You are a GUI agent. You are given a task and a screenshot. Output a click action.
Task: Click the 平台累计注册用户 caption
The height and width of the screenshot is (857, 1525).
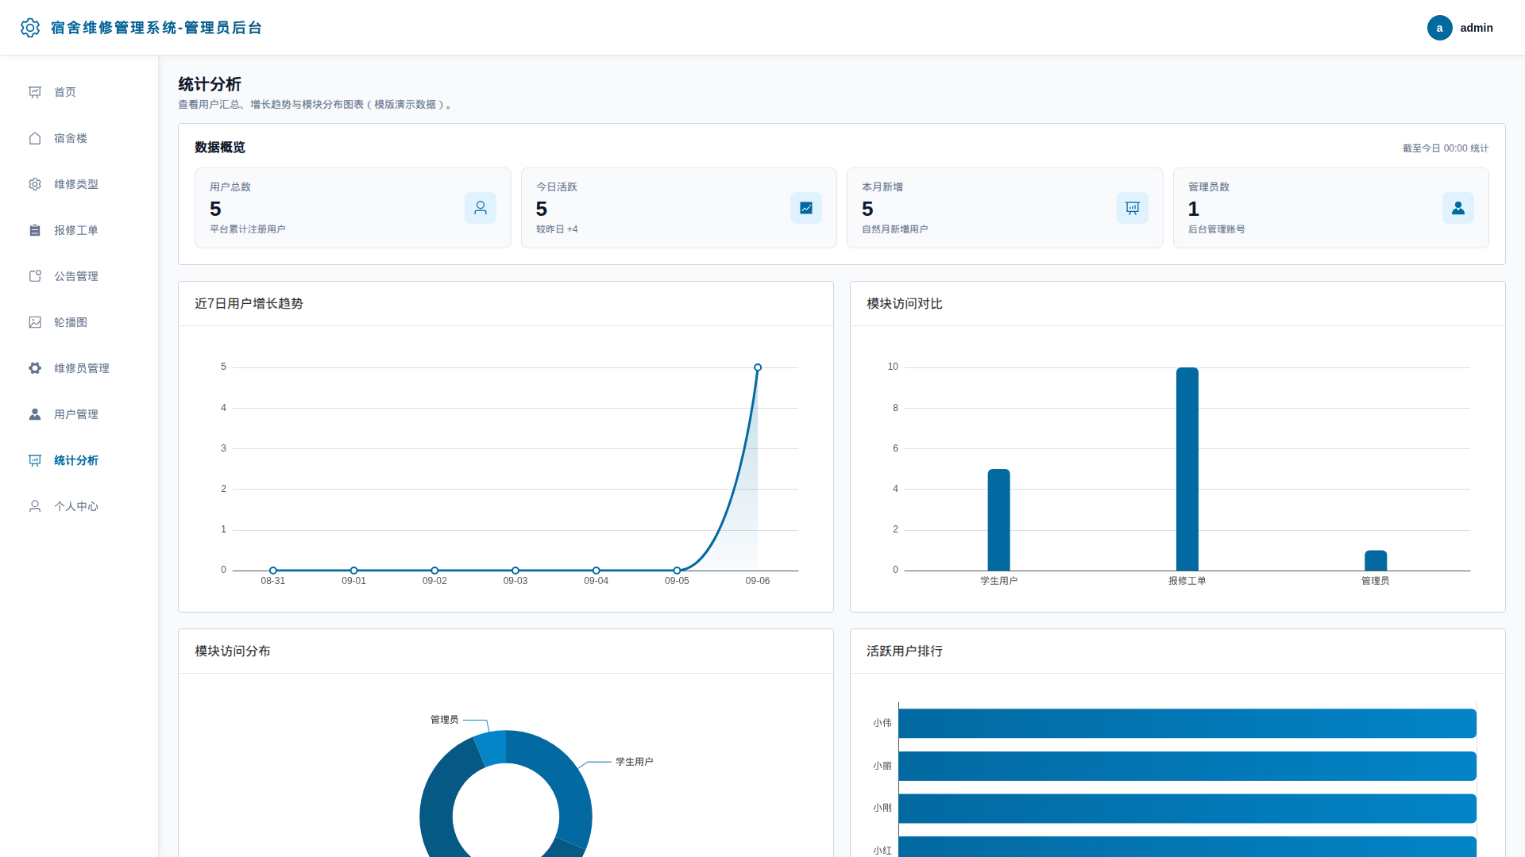point(248,229)
